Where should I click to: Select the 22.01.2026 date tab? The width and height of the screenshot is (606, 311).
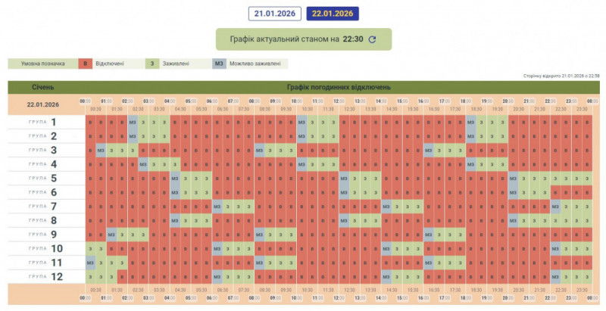coord(333,14)
